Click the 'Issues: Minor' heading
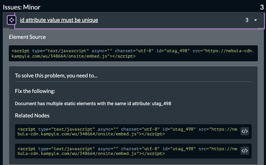This screenshot has width=266, height=165. tap(21, 7)
